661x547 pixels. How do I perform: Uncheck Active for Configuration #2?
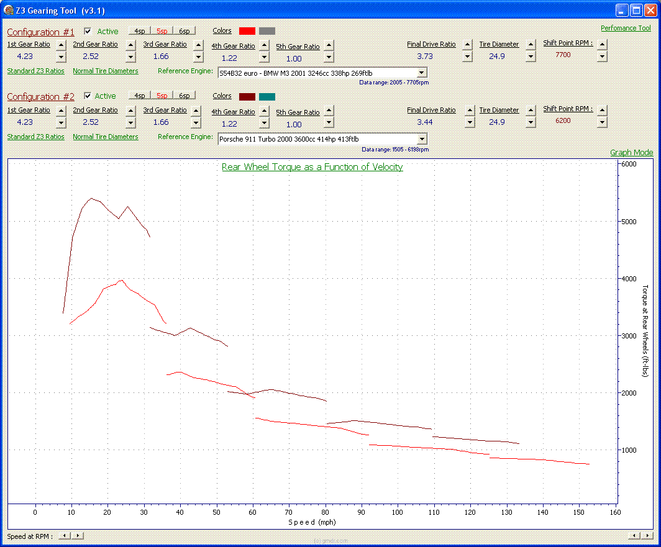pyautogui.click(x=88, y=96)
